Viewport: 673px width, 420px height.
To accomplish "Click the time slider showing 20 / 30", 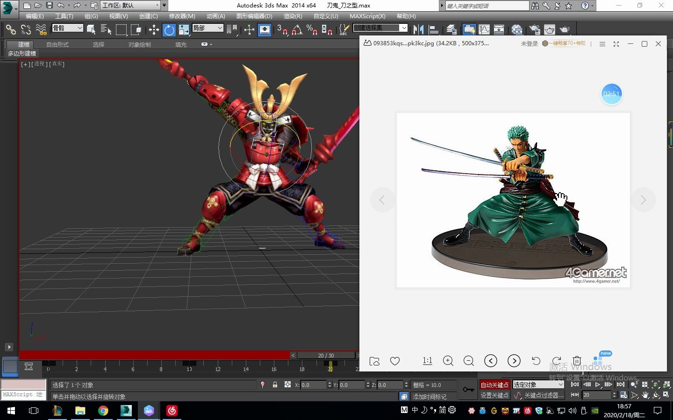I will 326,355.
